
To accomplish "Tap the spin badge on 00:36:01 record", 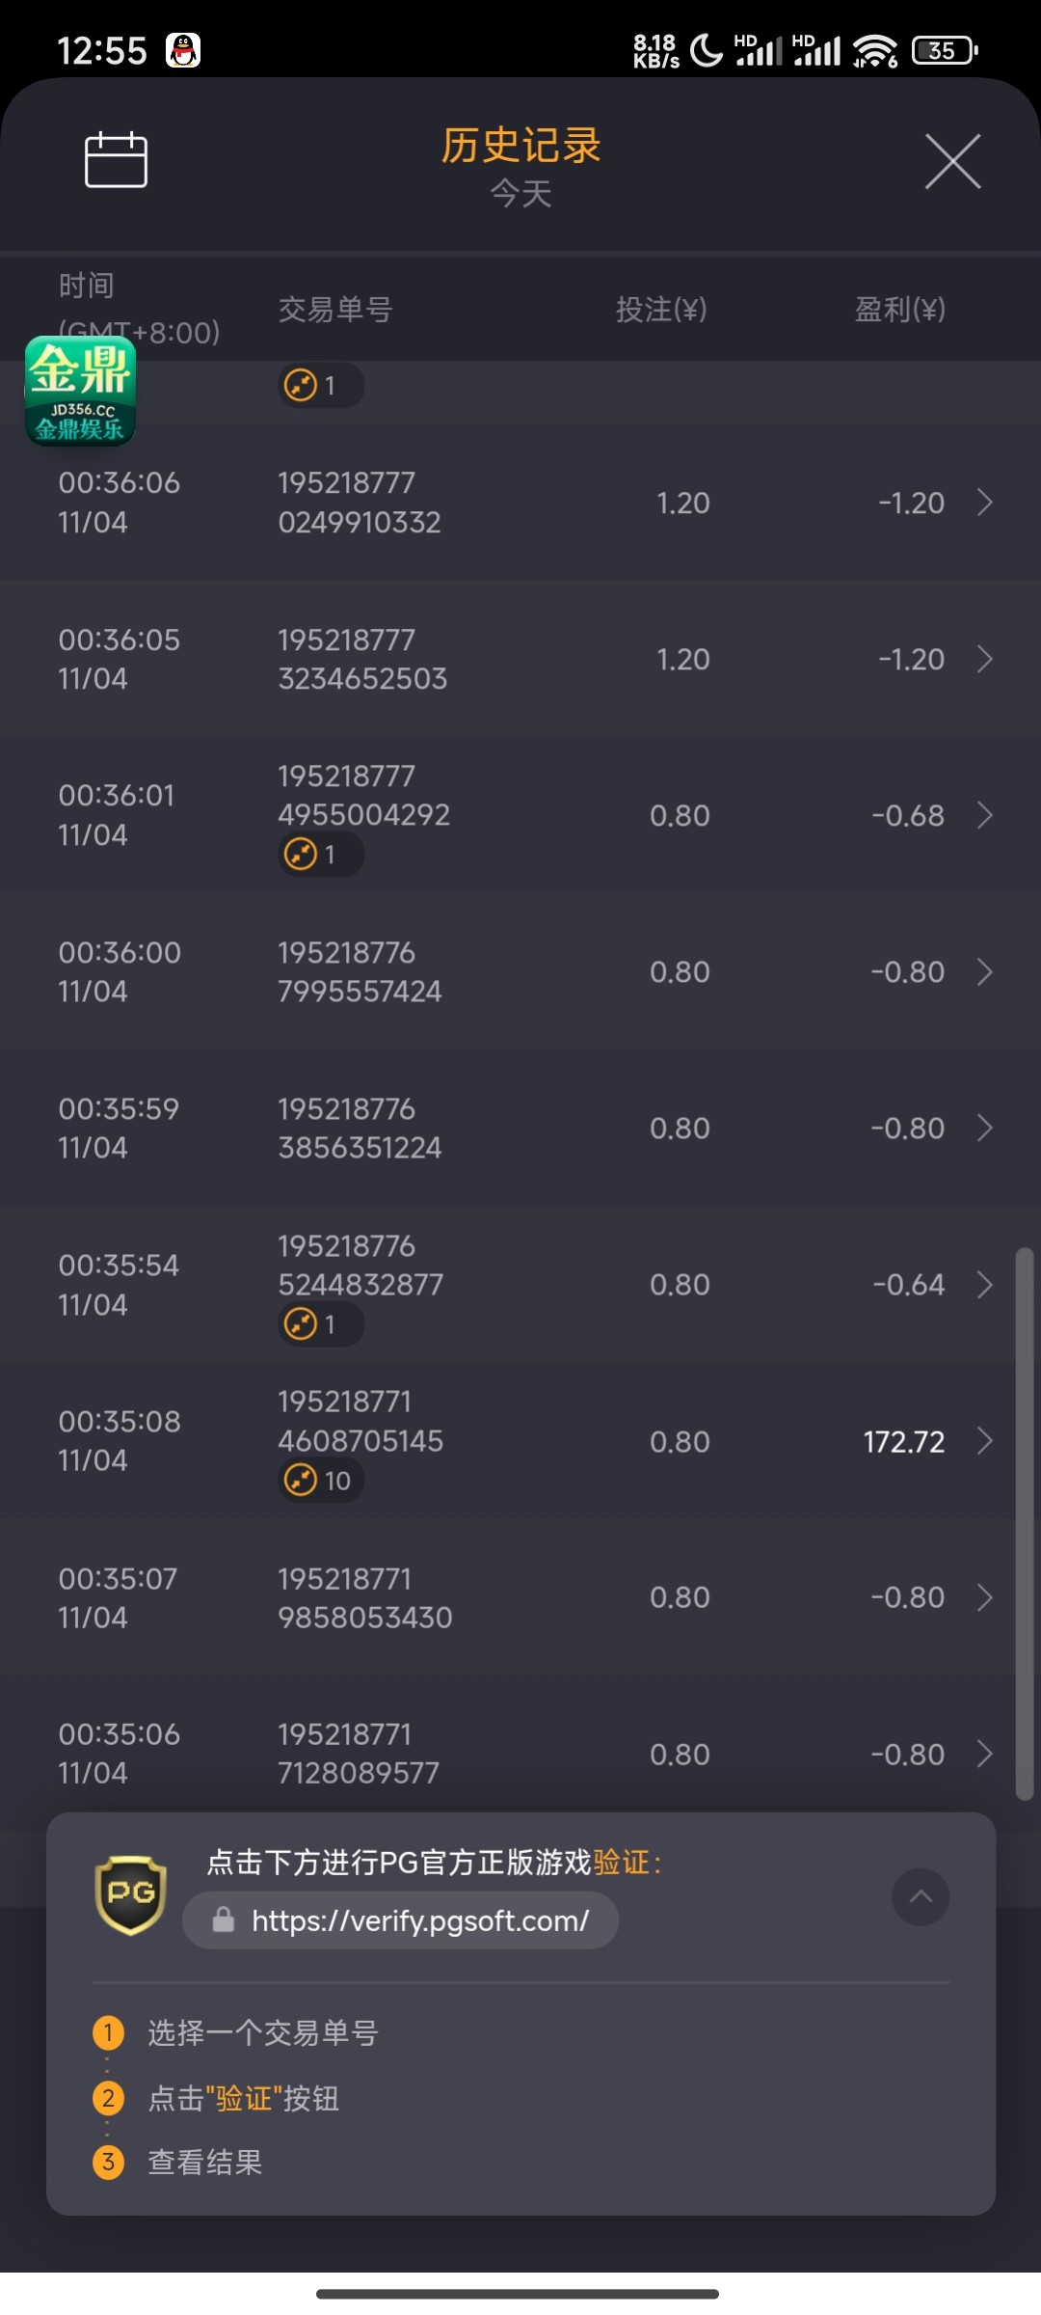I will [x=321, y=855].
